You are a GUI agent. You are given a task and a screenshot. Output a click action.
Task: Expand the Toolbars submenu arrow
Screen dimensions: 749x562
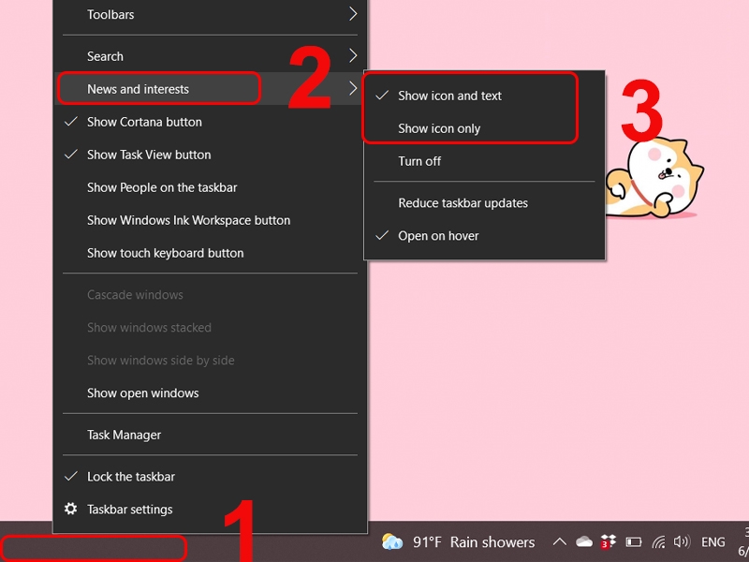pos(353,14)
